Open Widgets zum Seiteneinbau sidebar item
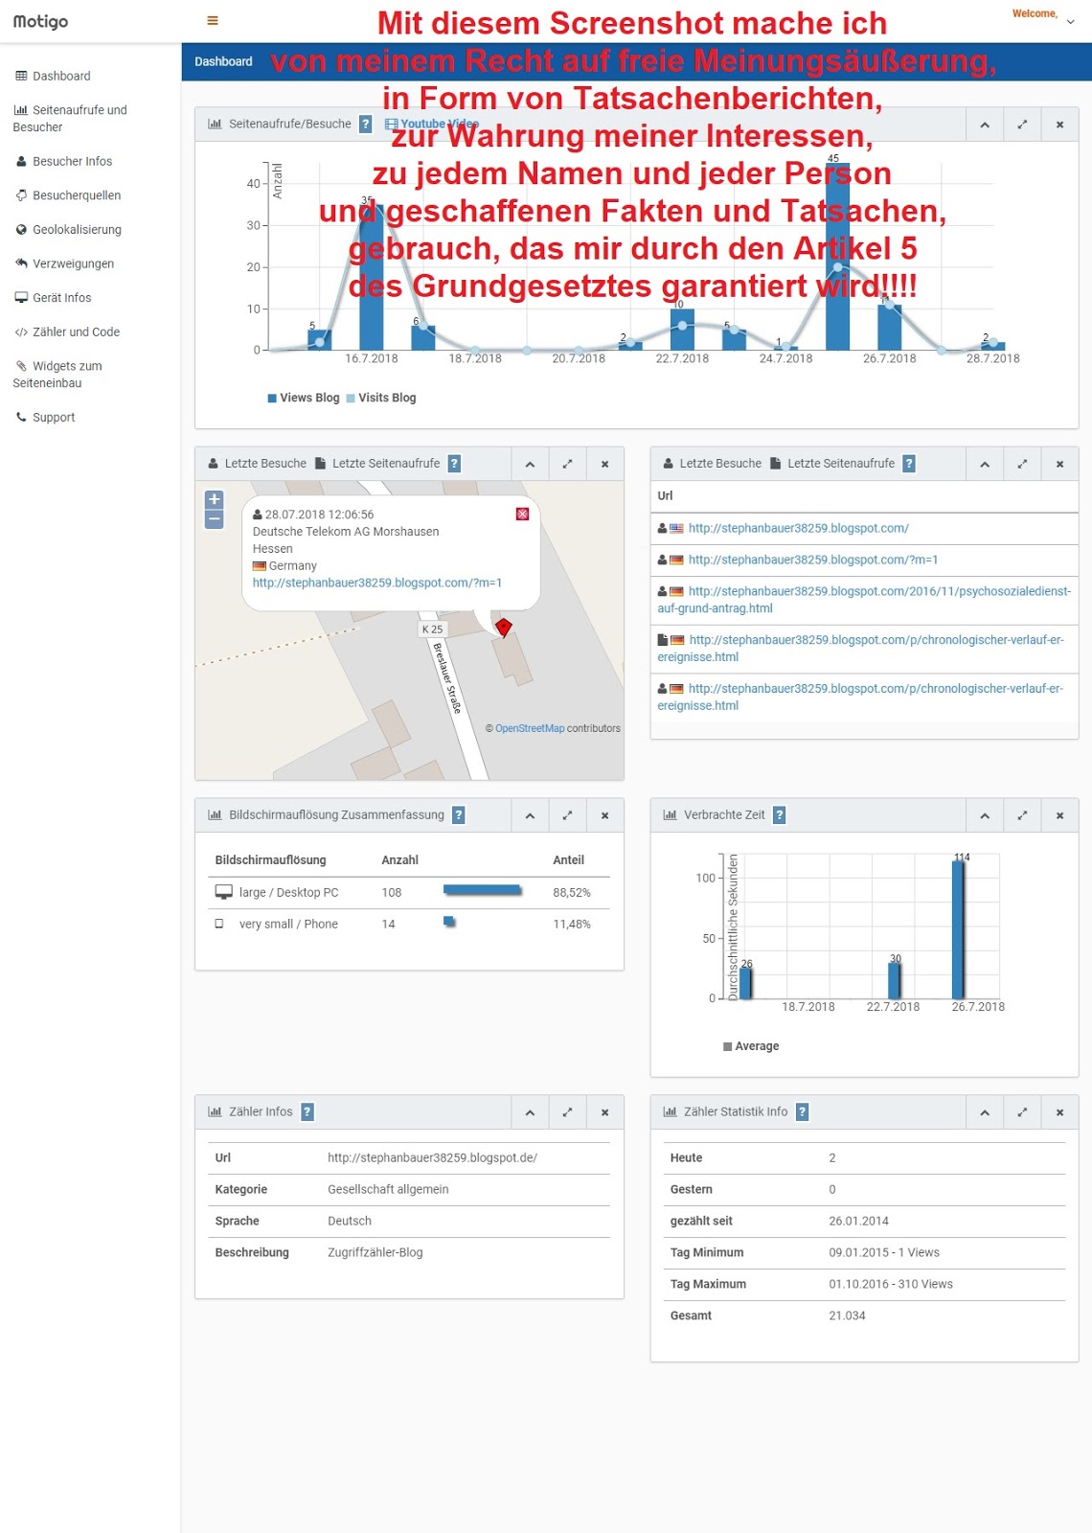 [57, 375]
